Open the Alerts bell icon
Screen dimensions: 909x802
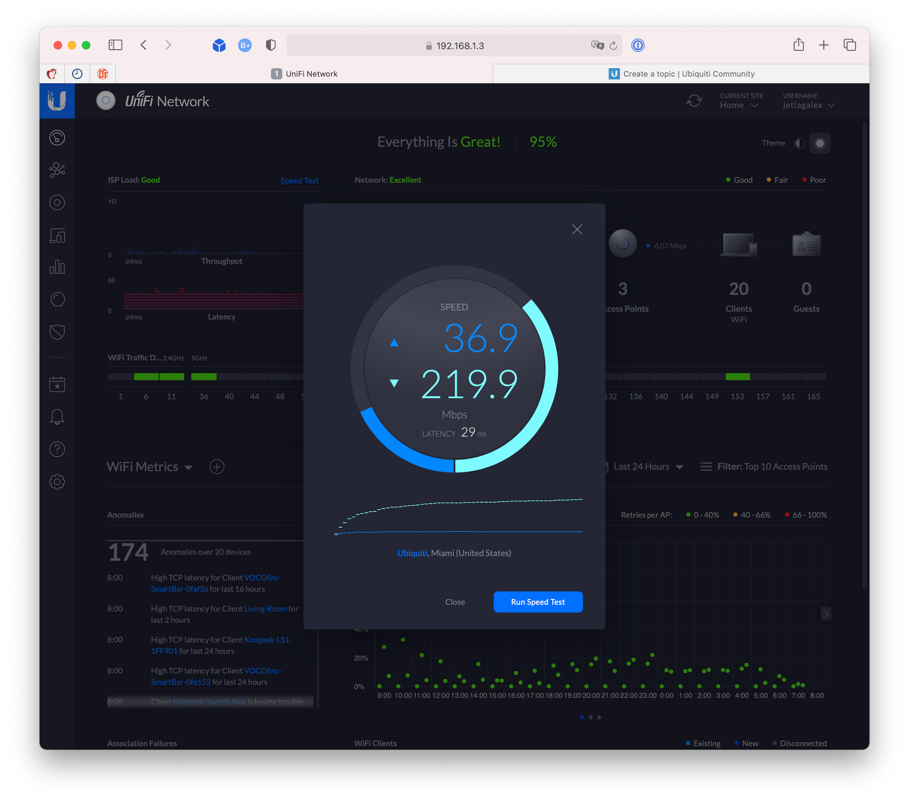point(57,417)
